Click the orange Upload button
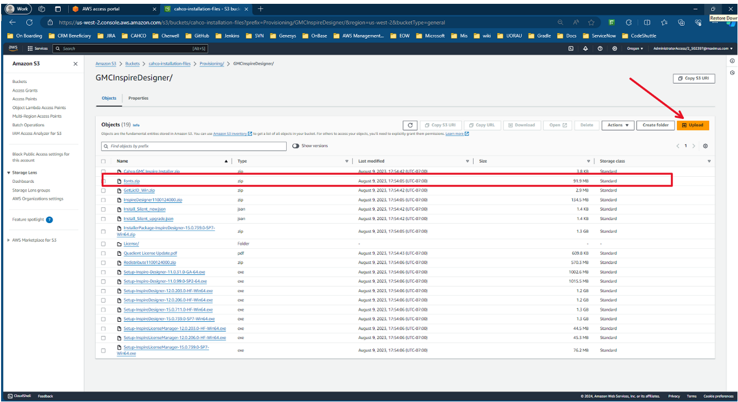Screen dimensions: 738x402 (x=693, y=125)
